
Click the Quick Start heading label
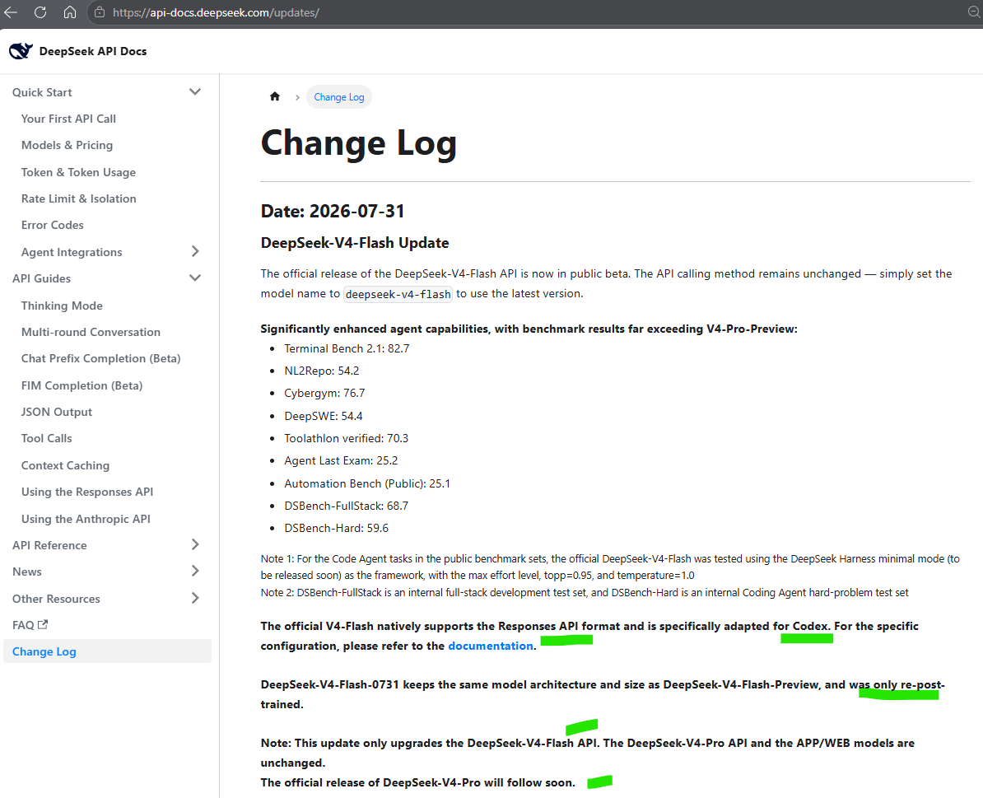pos(42,92)
